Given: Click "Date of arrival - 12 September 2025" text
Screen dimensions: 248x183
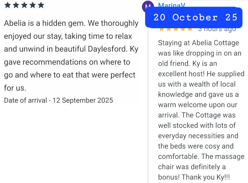Looking at the screenshot, I should tap(58, 100).
